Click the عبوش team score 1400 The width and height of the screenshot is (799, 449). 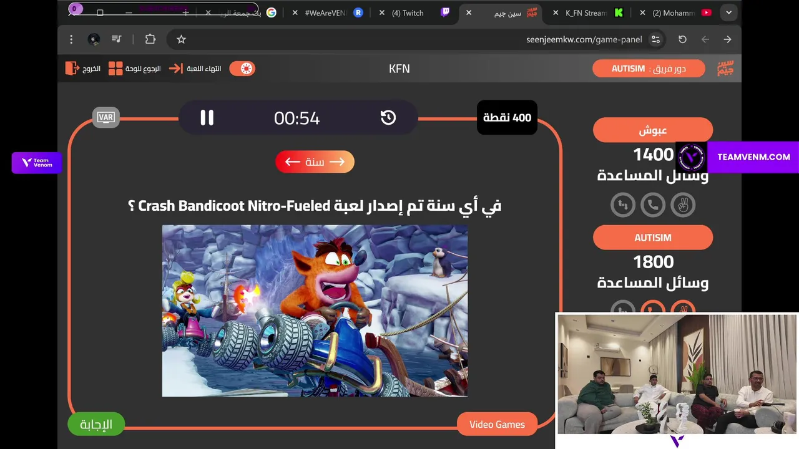click(653, 154)
